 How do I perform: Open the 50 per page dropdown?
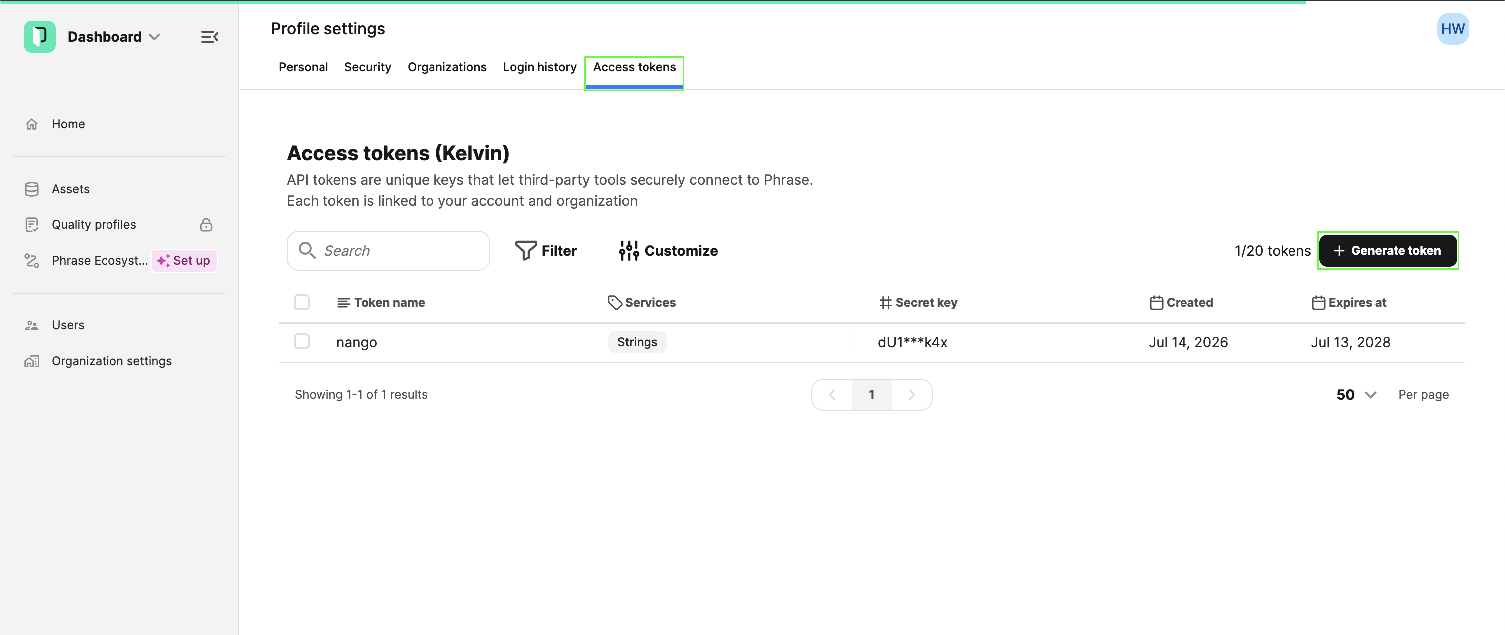[1356, 395]
